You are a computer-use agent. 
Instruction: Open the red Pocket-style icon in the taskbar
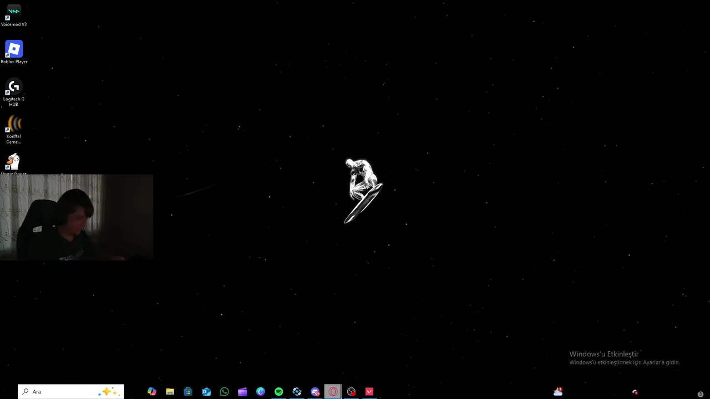click(x=369, y=392)
